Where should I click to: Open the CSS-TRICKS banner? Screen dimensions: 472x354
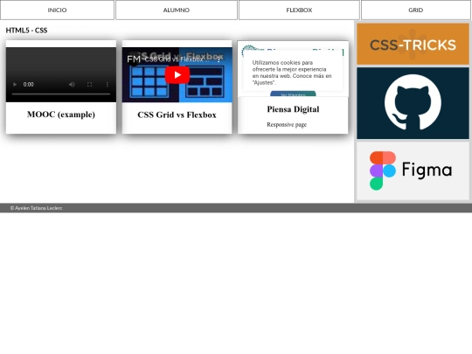click(x=413, y=45)
